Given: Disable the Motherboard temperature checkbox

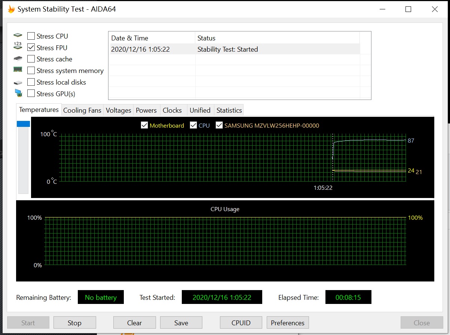Looking at the screenshot, I should point(144,125).
